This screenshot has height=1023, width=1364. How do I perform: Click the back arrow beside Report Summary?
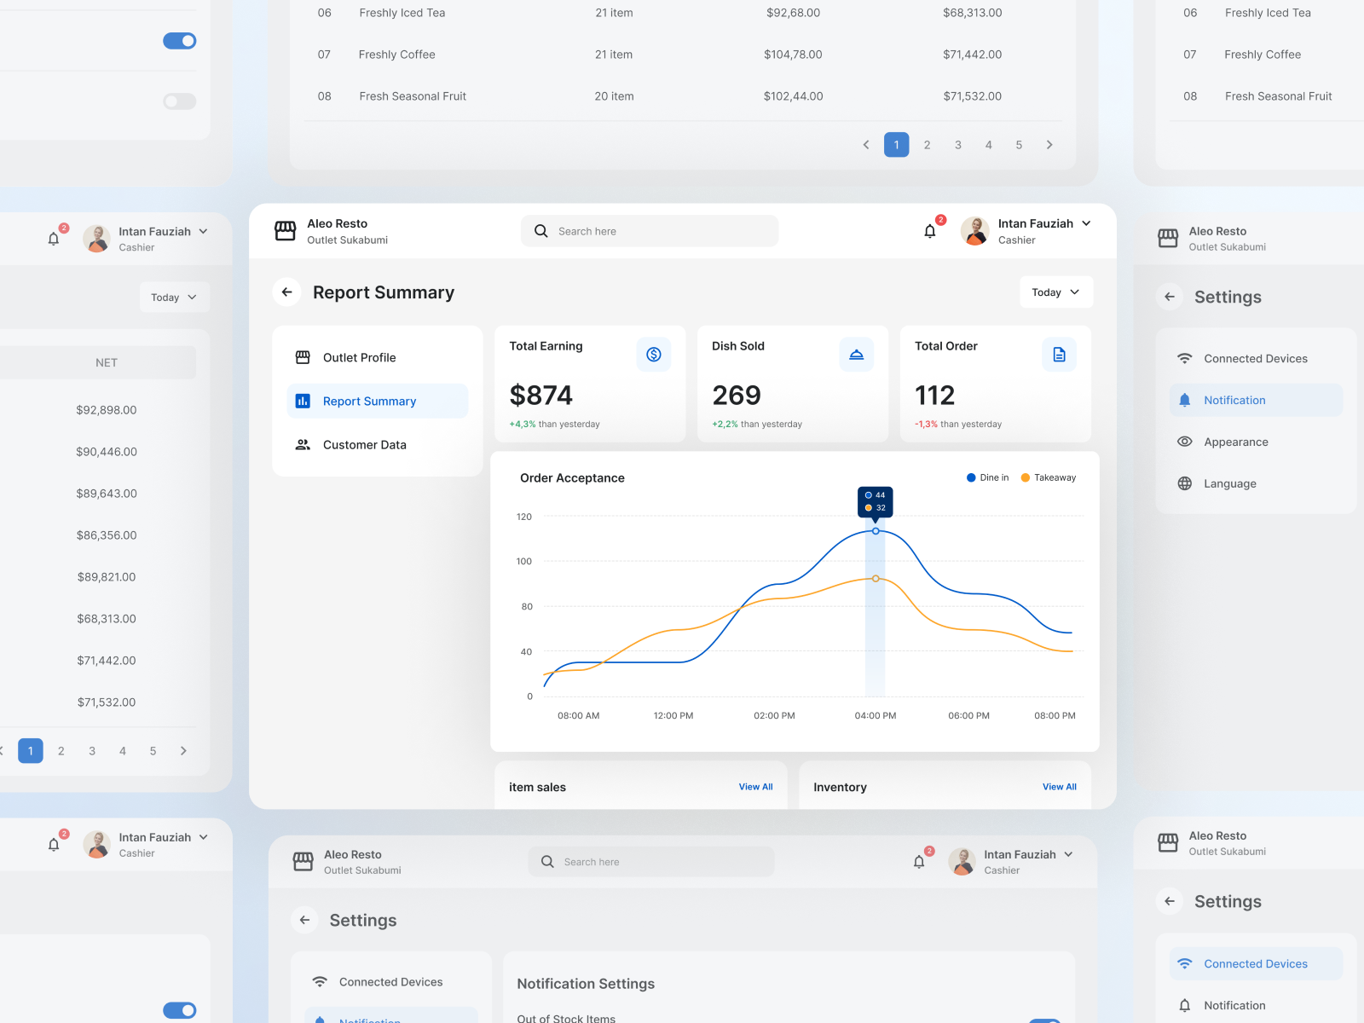287,292
